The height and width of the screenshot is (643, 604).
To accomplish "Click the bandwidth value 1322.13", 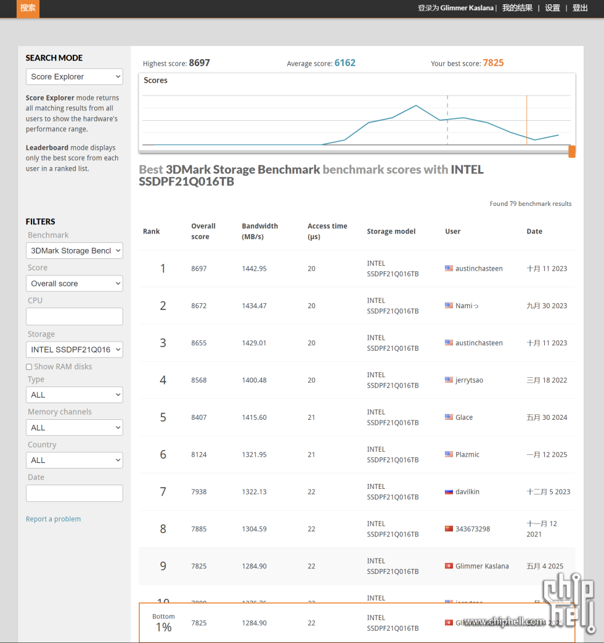I will [254, 492].
